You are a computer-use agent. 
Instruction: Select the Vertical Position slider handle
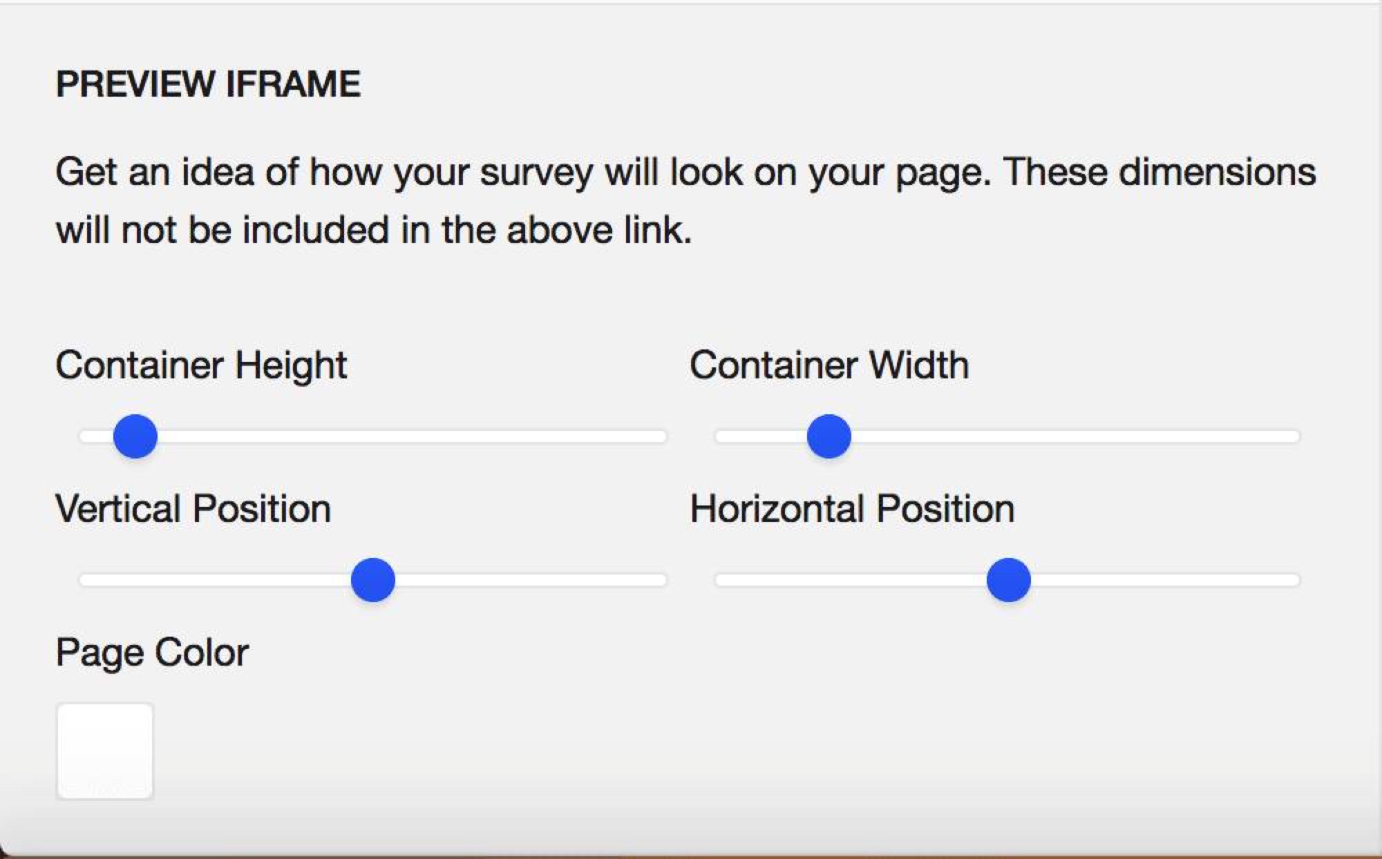click(x=373, y=581)
